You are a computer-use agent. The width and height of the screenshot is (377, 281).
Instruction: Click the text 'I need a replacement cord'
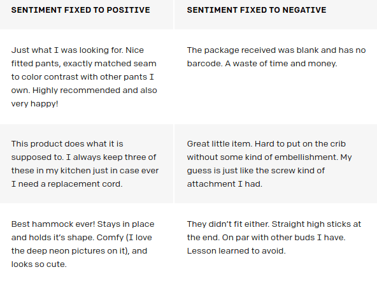point(67,184)
